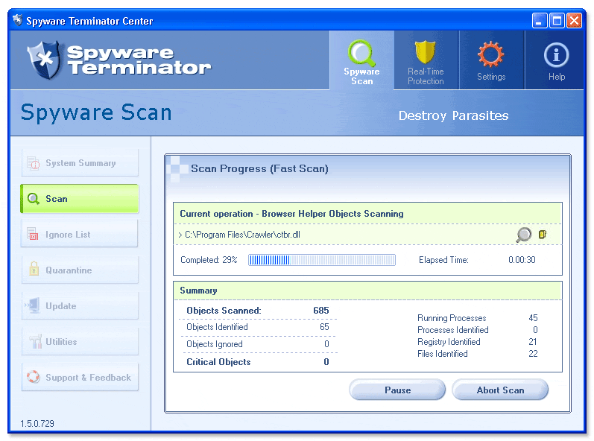Go to Quarantine section
Image resolution: width=594 pixels, height=441 pixels.
[x=80, y=270]
